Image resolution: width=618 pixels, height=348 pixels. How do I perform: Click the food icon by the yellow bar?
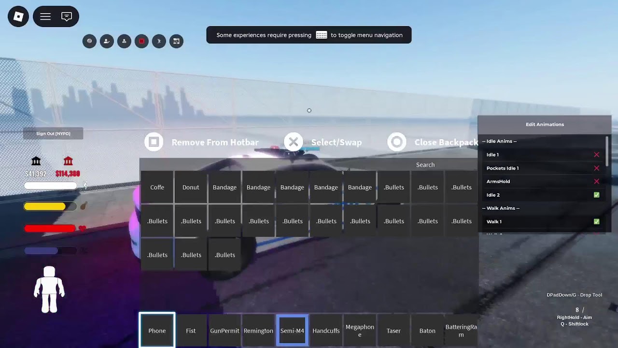coord(83,206)
